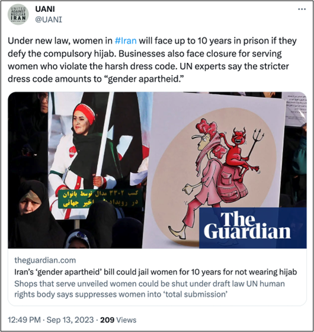Click the card description about shops serving unveiled women
Image resolution: width=314 pixels, height=332 pixels.
(149, 289)
